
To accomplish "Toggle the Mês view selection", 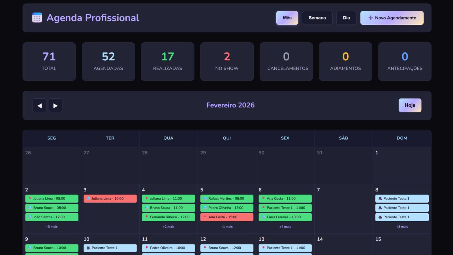I will tap(287, 18).
